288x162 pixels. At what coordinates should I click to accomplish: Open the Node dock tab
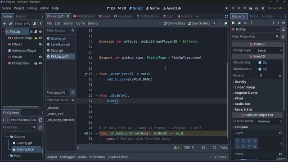coord(254,16)
